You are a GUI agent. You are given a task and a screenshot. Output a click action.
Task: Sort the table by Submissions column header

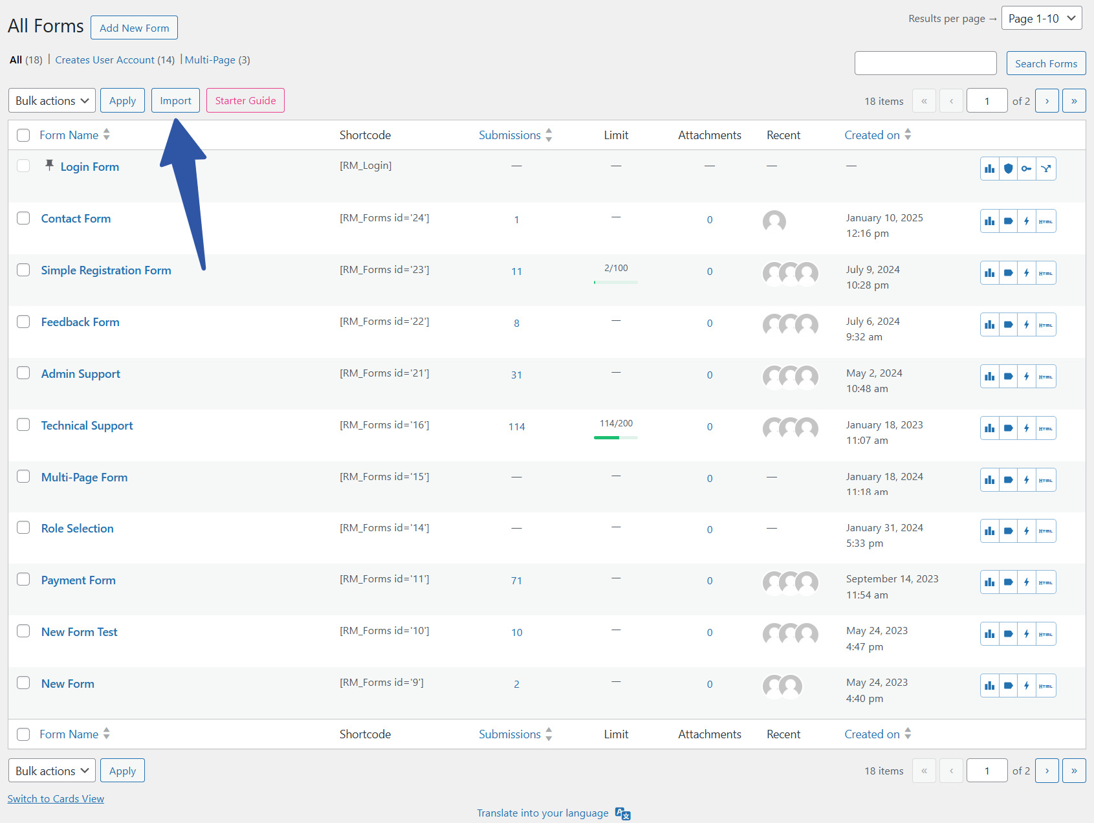510,135
